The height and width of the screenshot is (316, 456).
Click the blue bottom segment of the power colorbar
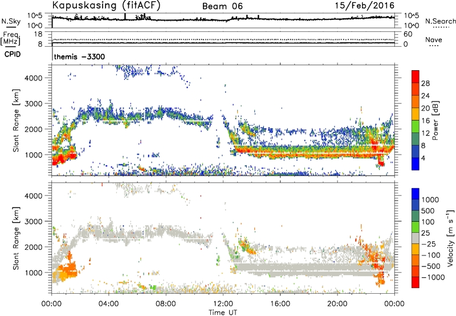tap(416, 164)
